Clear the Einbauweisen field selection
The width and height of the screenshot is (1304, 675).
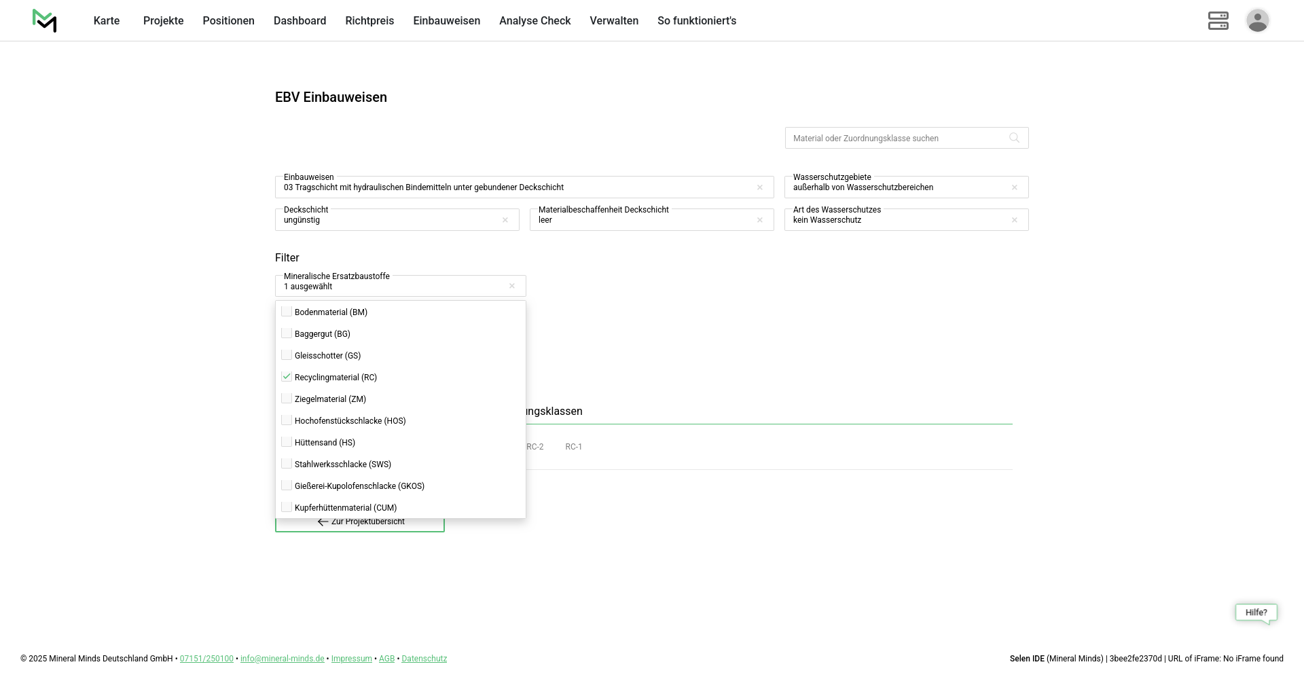[760, 187]
